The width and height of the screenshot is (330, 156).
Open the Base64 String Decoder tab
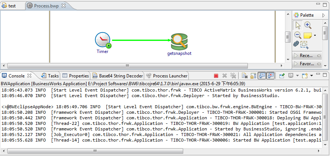(x=118, y=76)
